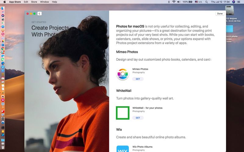The width and height of the screenshot is (244, 152).
Task: Open Twitter from the Dock
Action: (x=3, y=67)
